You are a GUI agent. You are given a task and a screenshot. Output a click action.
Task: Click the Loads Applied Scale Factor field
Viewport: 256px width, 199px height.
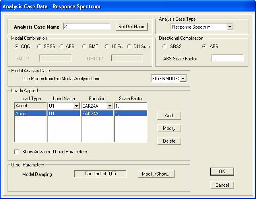[x=131, y=106]
